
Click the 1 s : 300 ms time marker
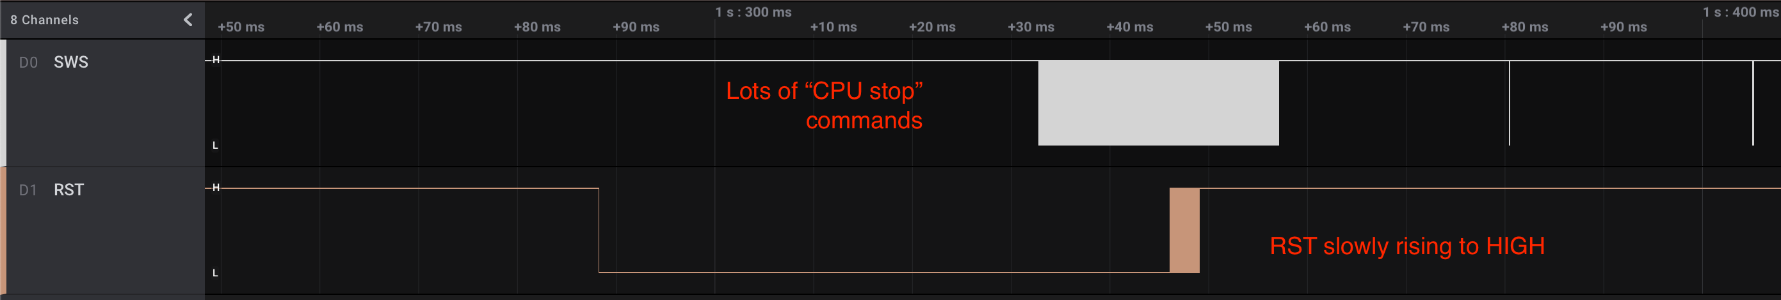(x=753, y=11)
